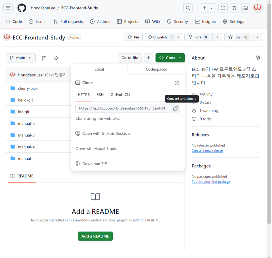This screenshot has height=258, width=272.
Task: Click Publish your first package
Action: click(x=211, y=182)
